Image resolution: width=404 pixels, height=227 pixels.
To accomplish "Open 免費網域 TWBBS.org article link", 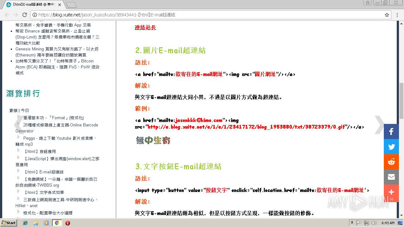I will point(56,182).
